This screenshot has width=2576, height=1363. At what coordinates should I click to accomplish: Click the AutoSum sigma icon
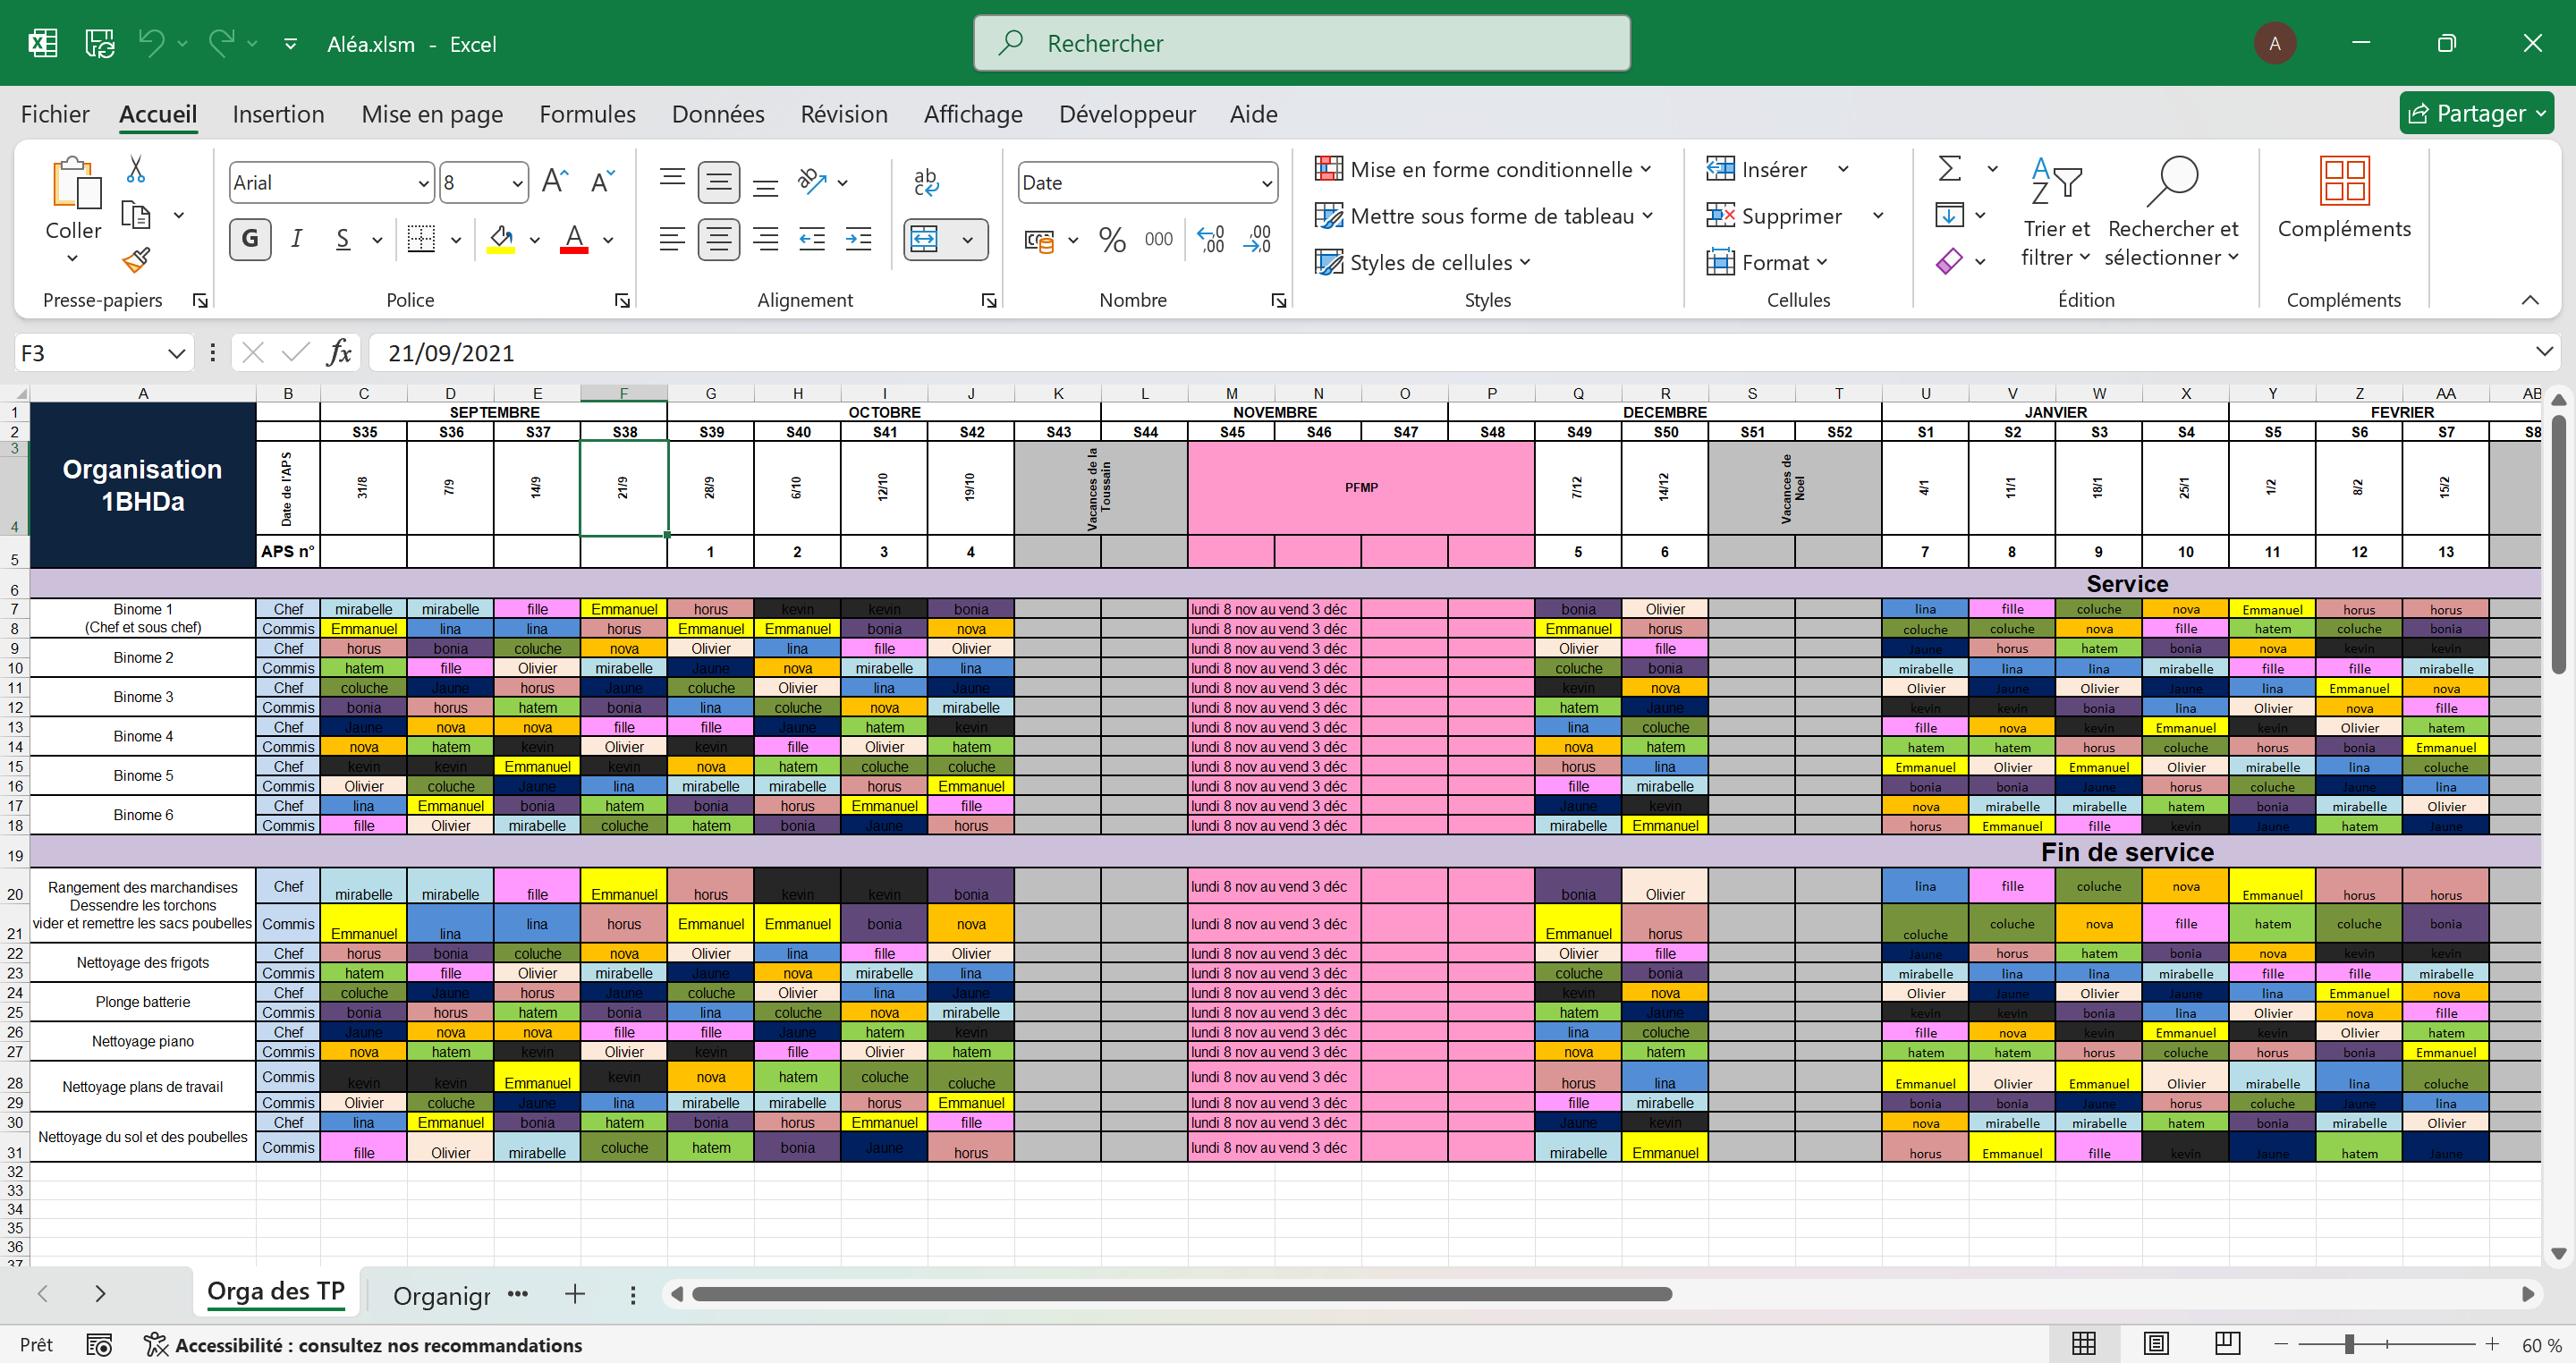coord(1949,169)
